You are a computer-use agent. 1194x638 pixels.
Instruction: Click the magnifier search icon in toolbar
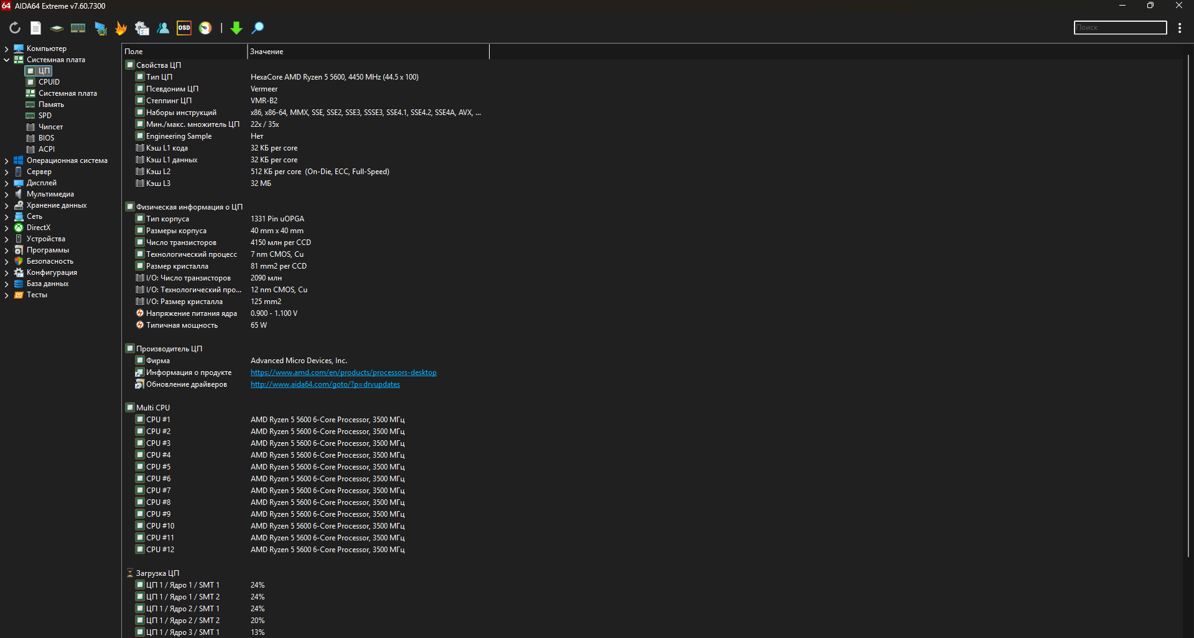coord(258,28)
